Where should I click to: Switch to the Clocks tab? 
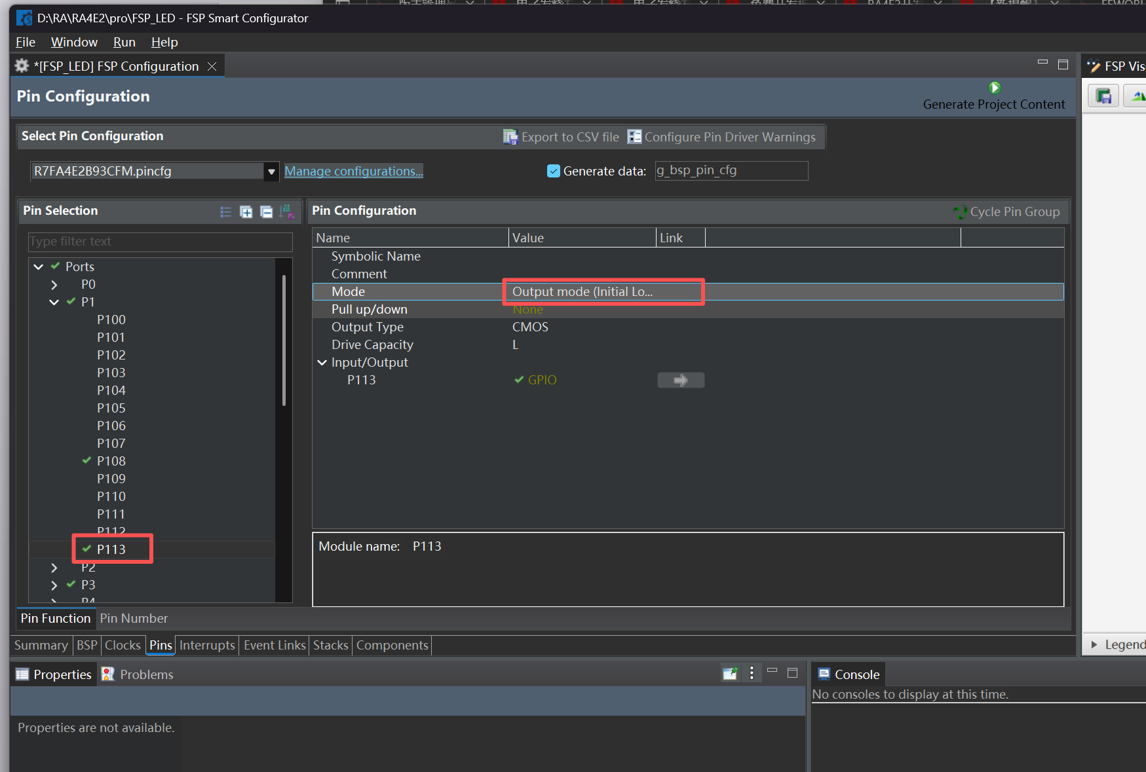123,645
